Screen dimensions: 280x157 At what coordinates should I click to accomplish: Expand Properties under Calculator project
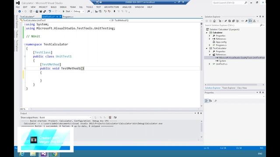pyautogui.click(x=210, y=36)
